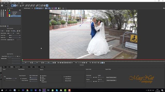Image resolution: width=165 pixels, height=92 pixels.
Task: Select the Scale tool icon
Action: (42, 6)
